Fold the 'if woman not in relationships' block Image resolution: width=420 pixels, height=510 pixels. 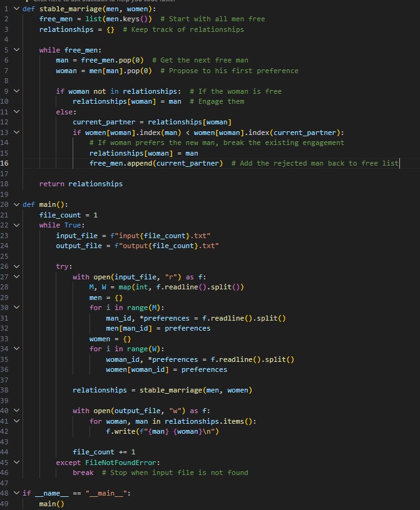tap(16, 91)
